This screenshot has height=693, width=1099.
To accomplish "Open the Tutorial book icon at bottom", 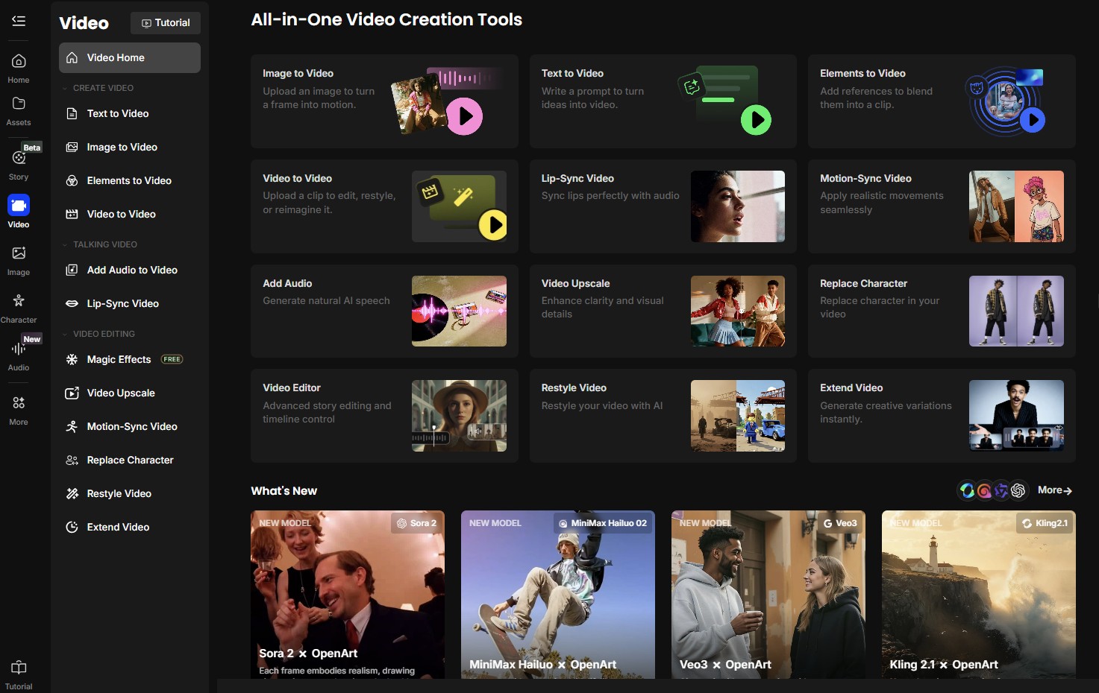I will tap(19, 668).
